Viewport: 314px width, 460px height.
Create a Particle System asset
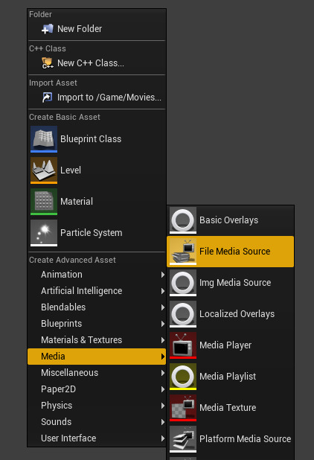tap(97, 233)
